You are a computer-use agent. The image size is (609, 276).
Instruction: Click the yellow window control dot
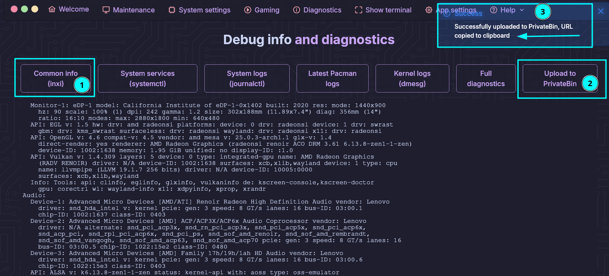point(35,9)
